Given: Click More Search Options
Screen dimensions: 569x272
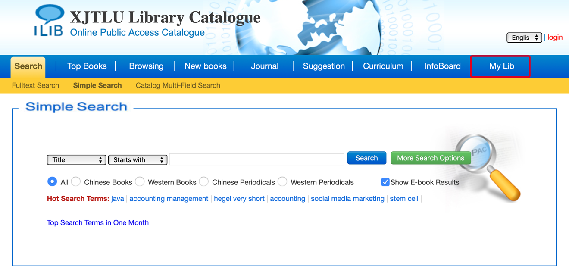Looking at the screenshot, I should point(431,158).
